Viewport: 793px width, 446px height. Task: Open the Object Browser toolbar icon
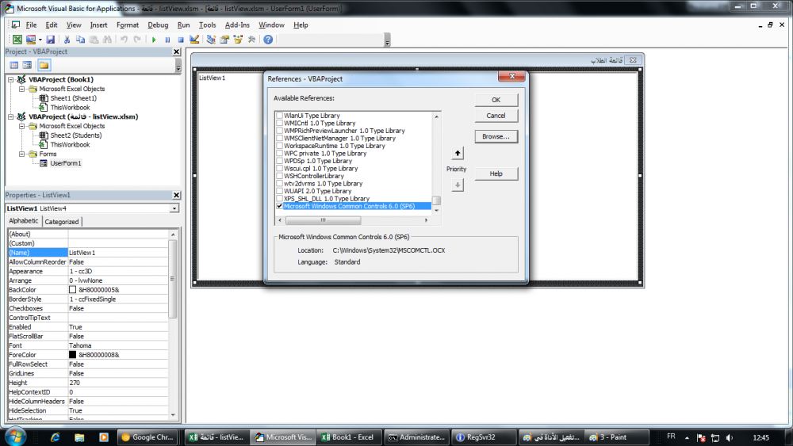pyautogui.click(x=238, y=40)
